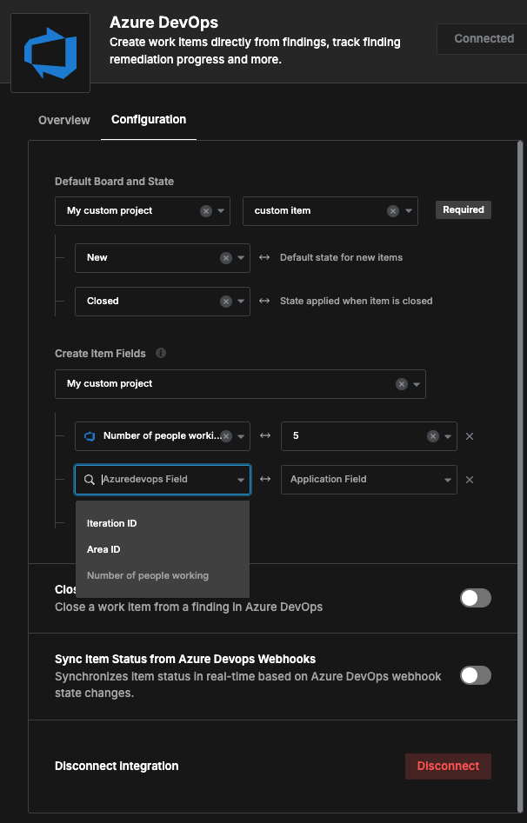527x823 pixels.
Task: Clear the Closed state selection
Action: [226, 302]
